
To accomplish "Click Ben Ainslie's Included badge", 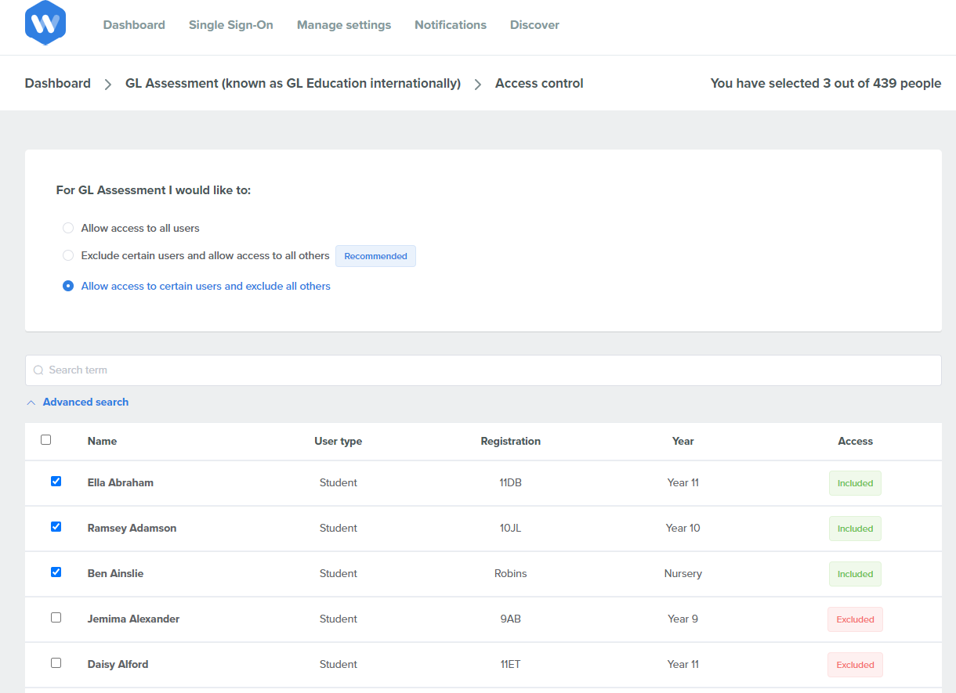I will tap(855, 574).
